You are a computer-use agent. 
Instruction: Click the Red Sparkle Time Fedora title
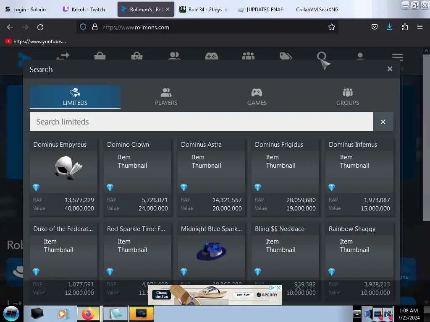[136, 229]
